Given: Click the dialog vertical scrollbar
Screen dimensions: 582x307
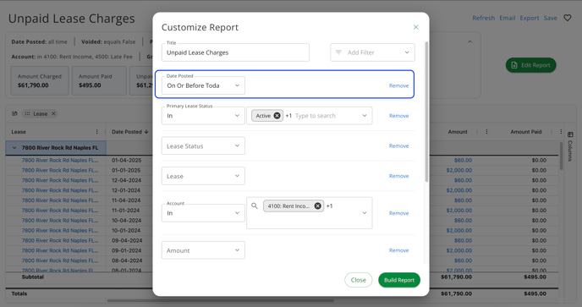Looking at the screenshot, I should [x=426, y=112].
